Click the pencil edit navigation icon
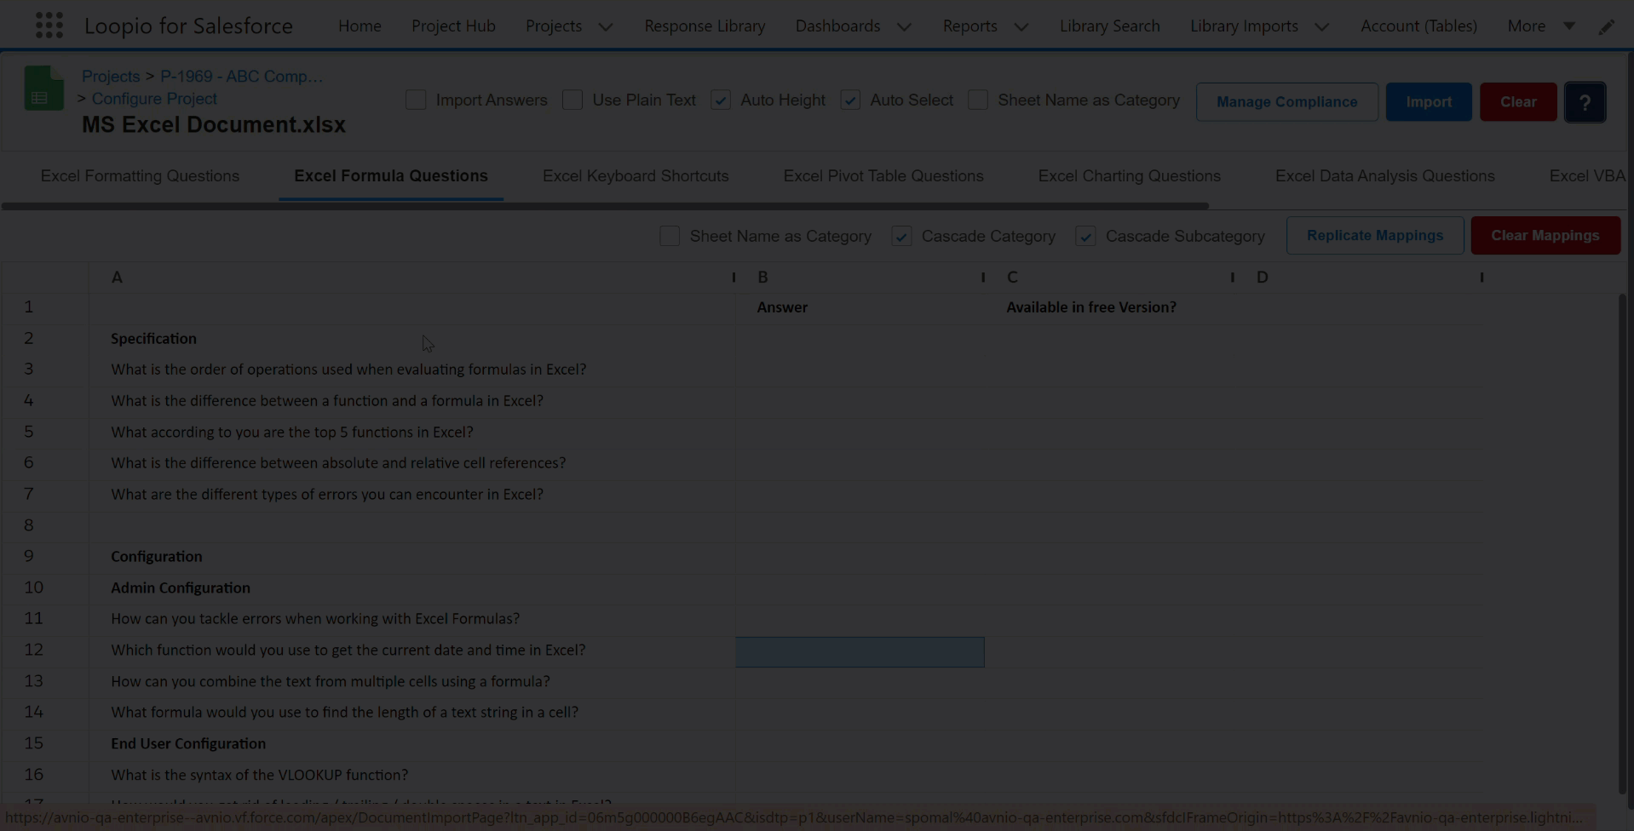This screenshot has height=831, width=1634. 1606,26
